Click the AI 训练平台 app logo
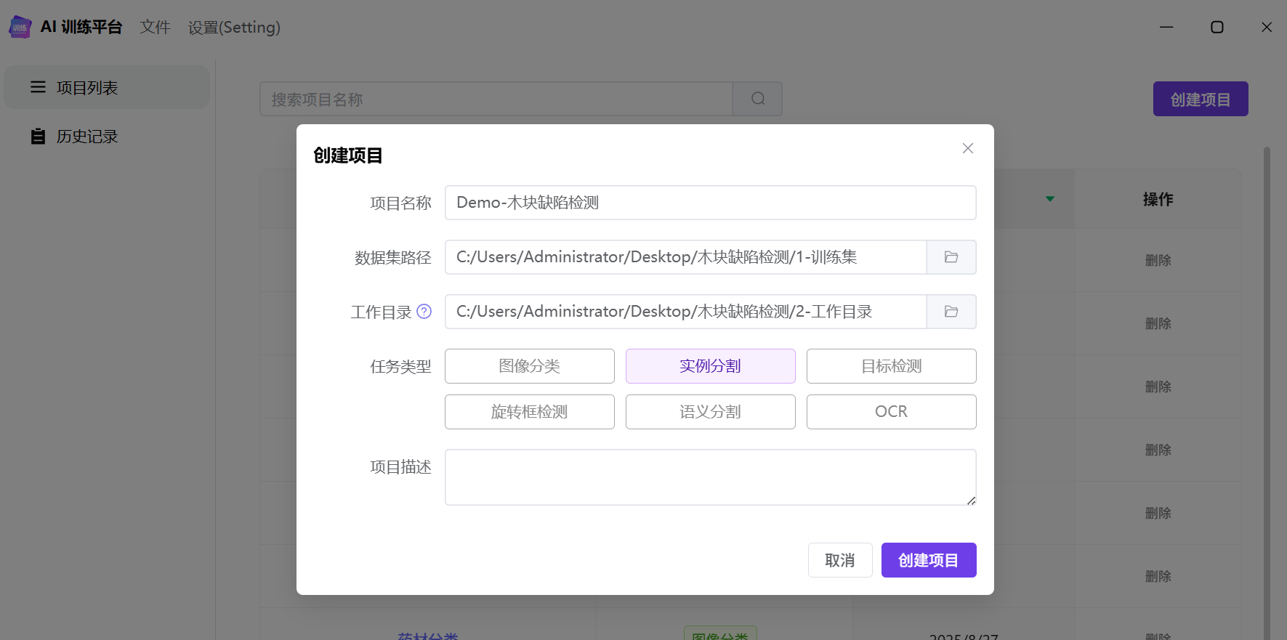 (x=20, y=28)
